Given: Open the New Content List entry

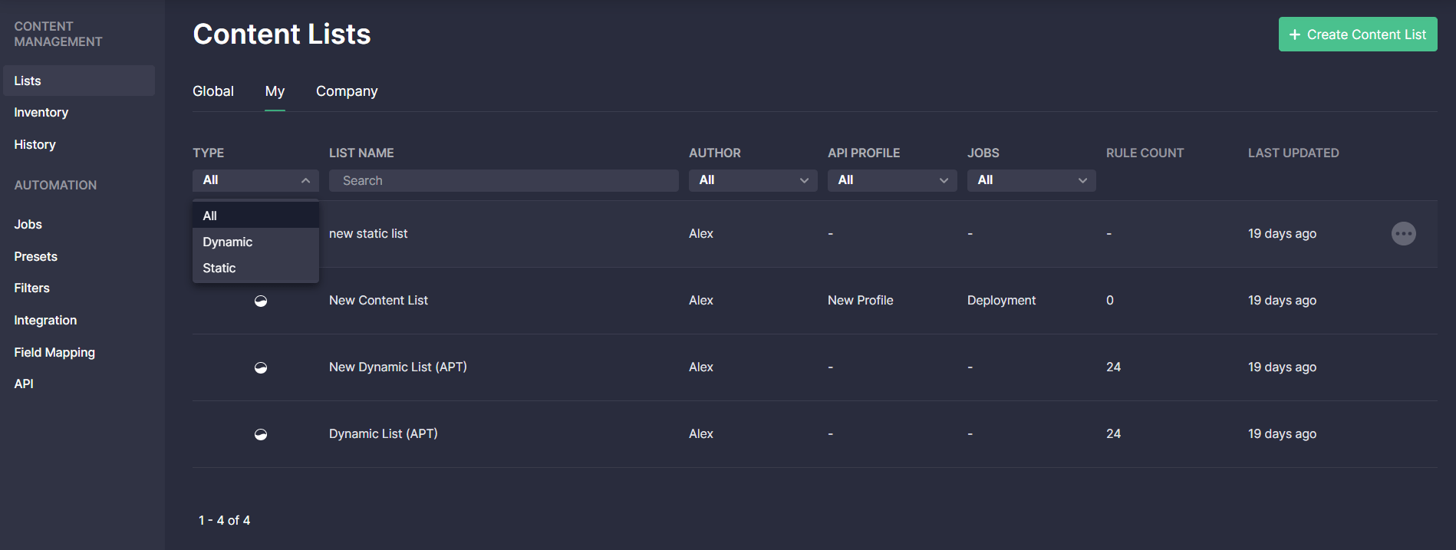Looking at the screenshot, I should point(378,301).
